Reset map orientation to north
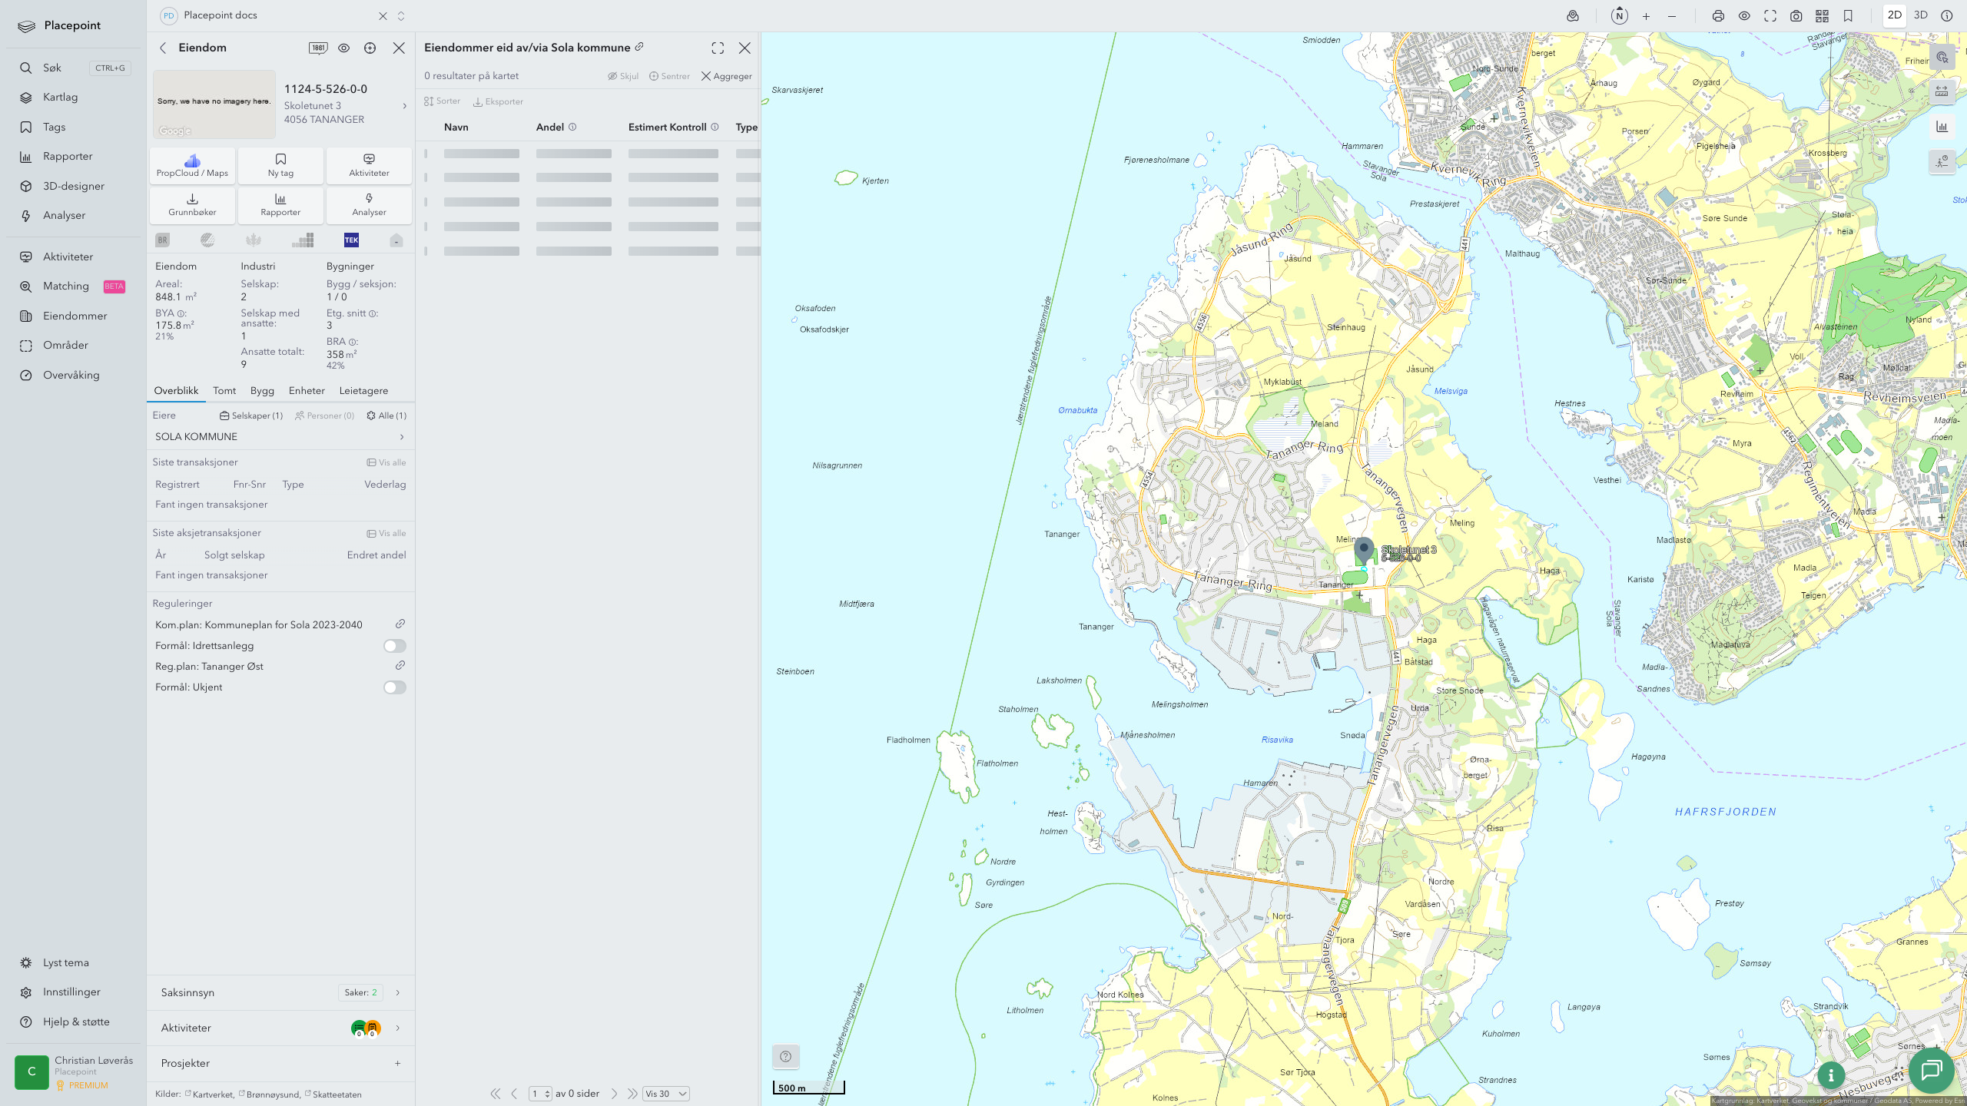This screenshot has height=1106, width=1967. [x=1620, y=16]
